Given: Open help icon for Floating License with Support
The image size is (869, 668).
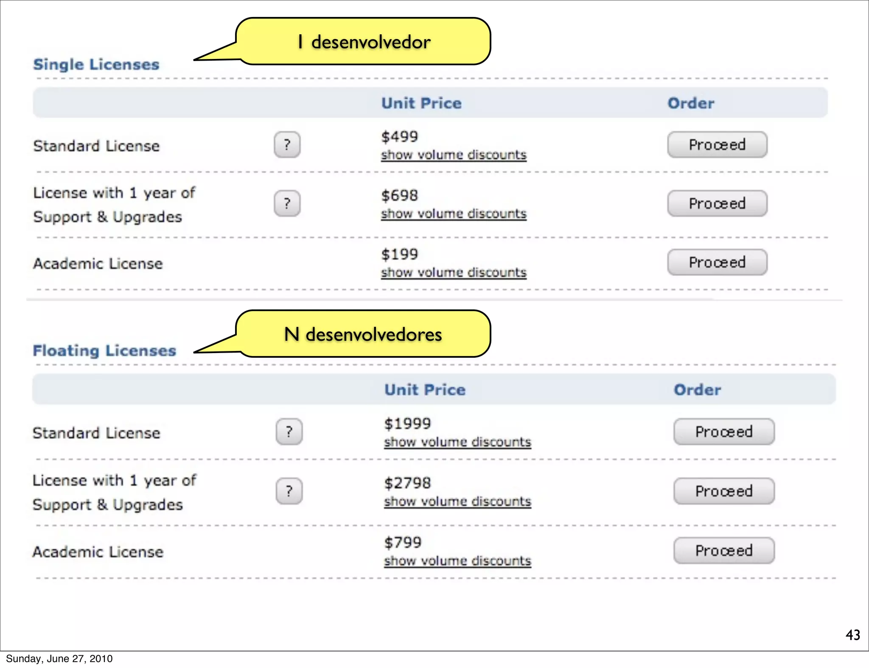Looking at the screenshot, I should pyautogui.click(x=289, y=491).
